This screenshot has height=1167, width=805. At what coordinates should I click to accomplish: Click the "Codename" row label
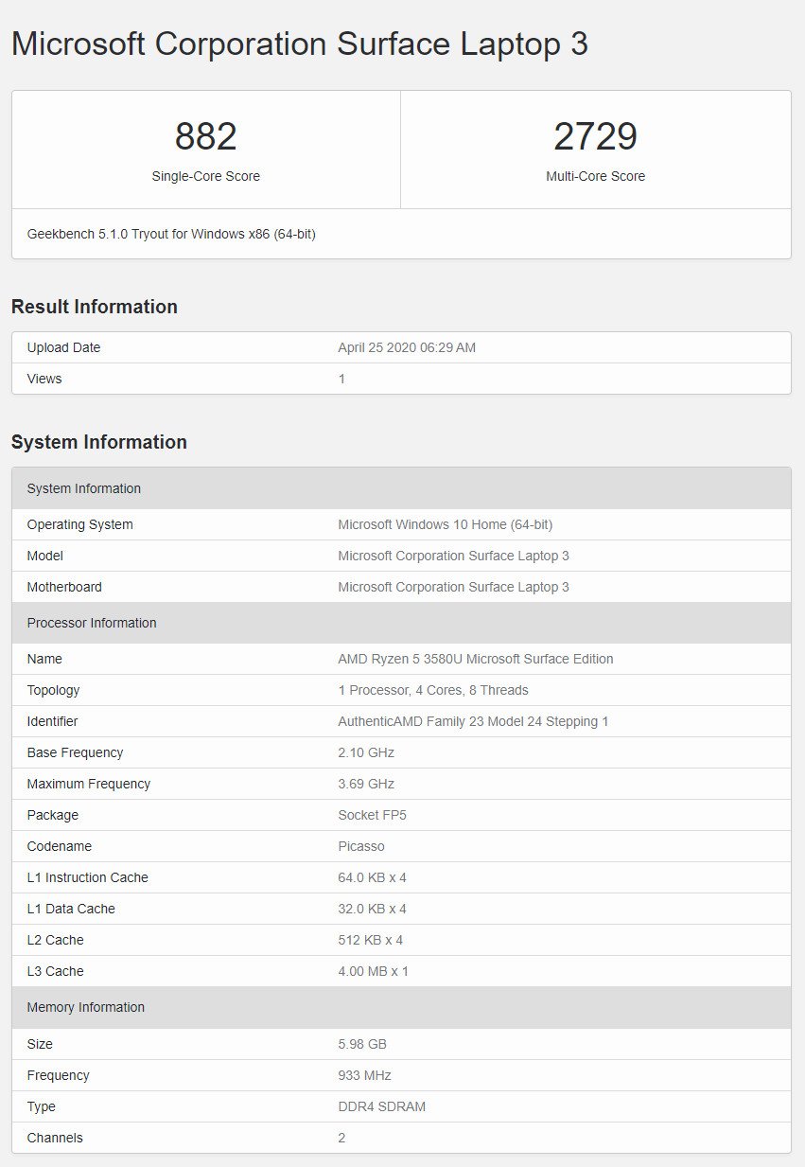click(60, 846)
